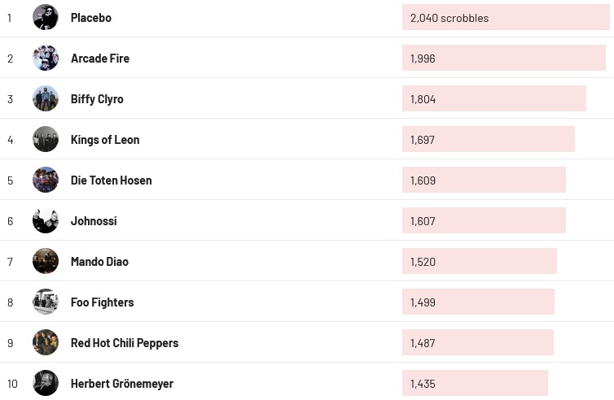The height and width of the screenshot is (400, 614).
Task: Click Mando Diao avatar thumbnail
Action: 46,261
